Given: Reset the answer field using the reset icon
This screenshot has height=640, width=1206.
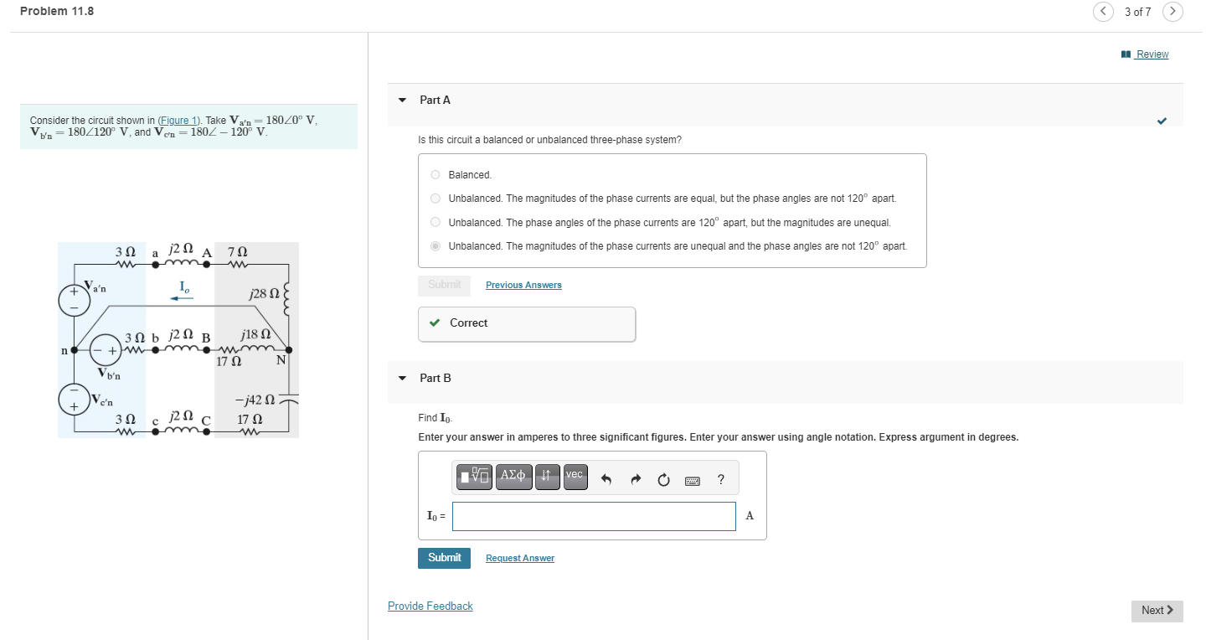Looking at the screenshot, I should (x=663, y=478).
